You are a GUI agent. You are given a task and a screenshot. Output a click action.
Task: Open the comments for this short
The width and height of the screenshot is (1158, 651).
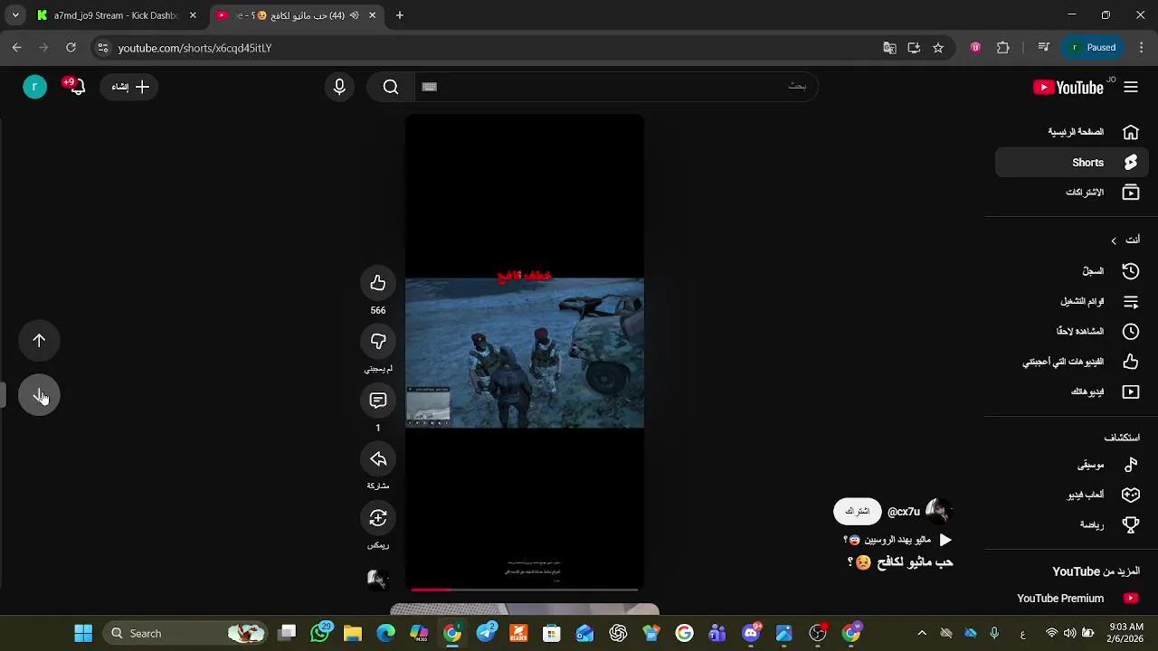click(x=378, y=401)
